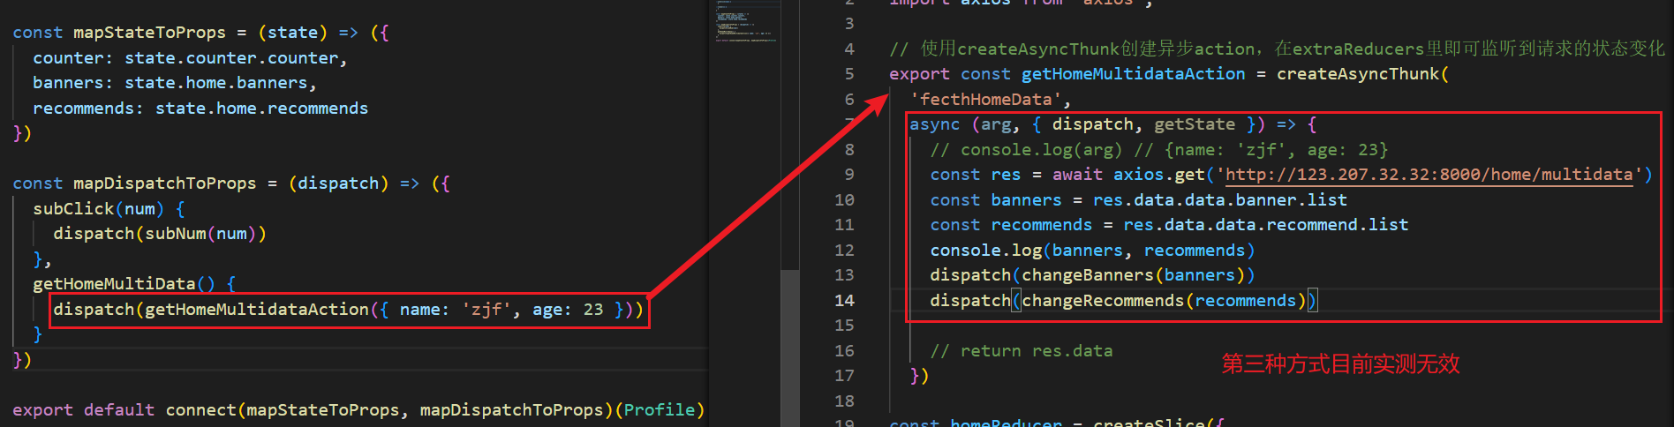Click 'changeBanners' in dispatch on line 13
This screenshot has width=1674, height=427.
(x=1088, y=275)
